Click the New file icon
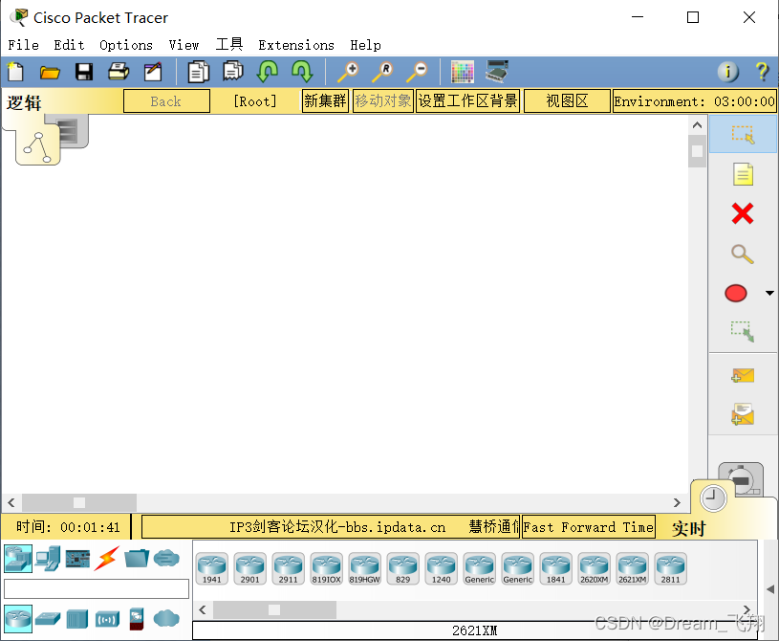Screen dimensions: 779x641 15,72
